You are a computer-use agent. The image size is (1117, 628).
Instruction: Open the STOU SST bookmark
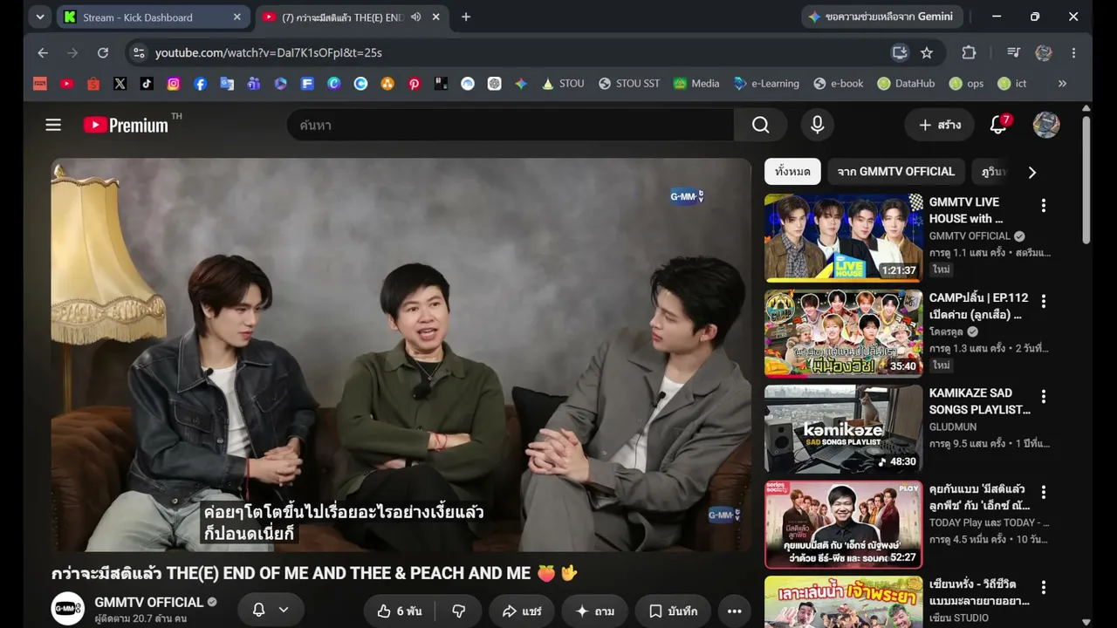click(x=629, y=84)
